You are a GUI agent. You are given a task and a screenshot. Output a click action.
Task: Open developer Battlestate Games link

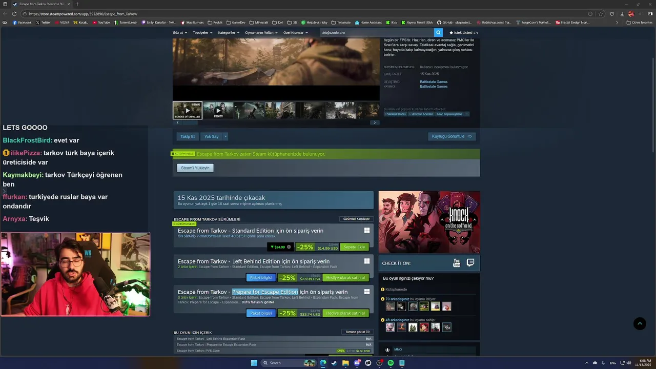[434, 81]
